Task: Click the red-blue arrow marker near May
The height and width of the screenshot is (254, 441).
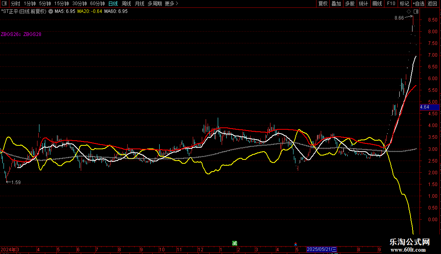Action: [295, 243]
